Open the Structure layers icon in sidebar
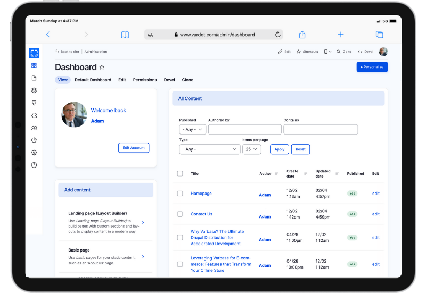The height and width of the screenshot is (293, 426). pos(34,90)
